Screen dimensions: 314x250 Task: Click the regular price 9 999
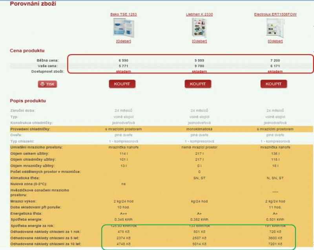tap(199, 60)
